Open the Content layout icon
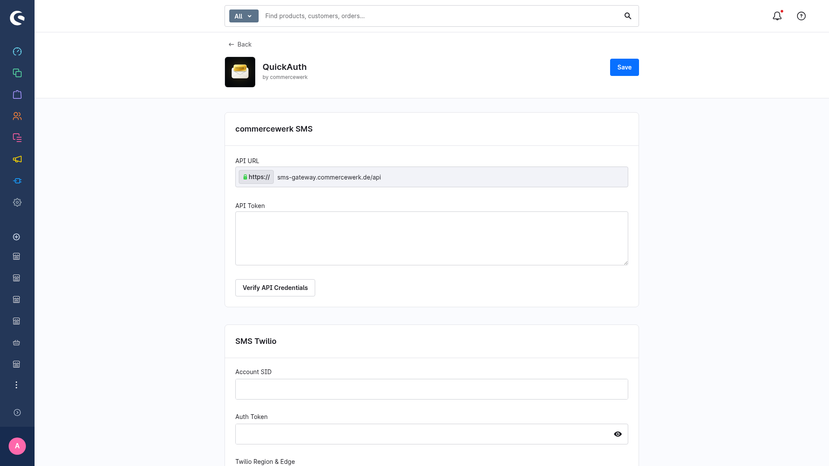The width and height of the screenshot is (829, 466). pos(17,138)
